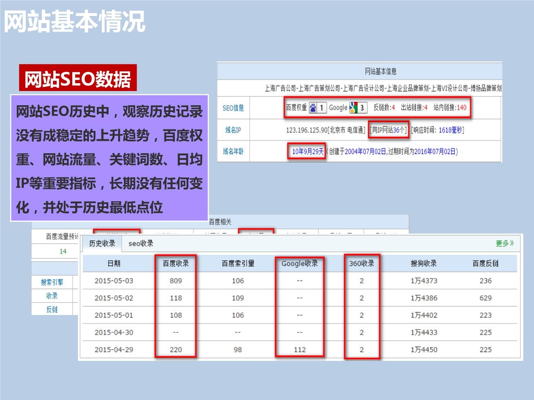This screenshot has width=534, height=400.
Task: Click the Google收录 column header
Action: click(299, 263)
